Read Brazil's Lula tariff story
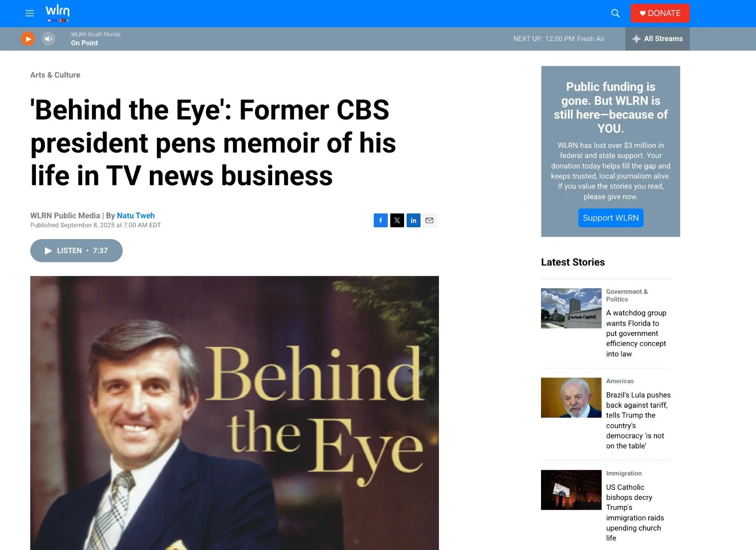Viewport: 756px width, 550px height. coord(638,421)
